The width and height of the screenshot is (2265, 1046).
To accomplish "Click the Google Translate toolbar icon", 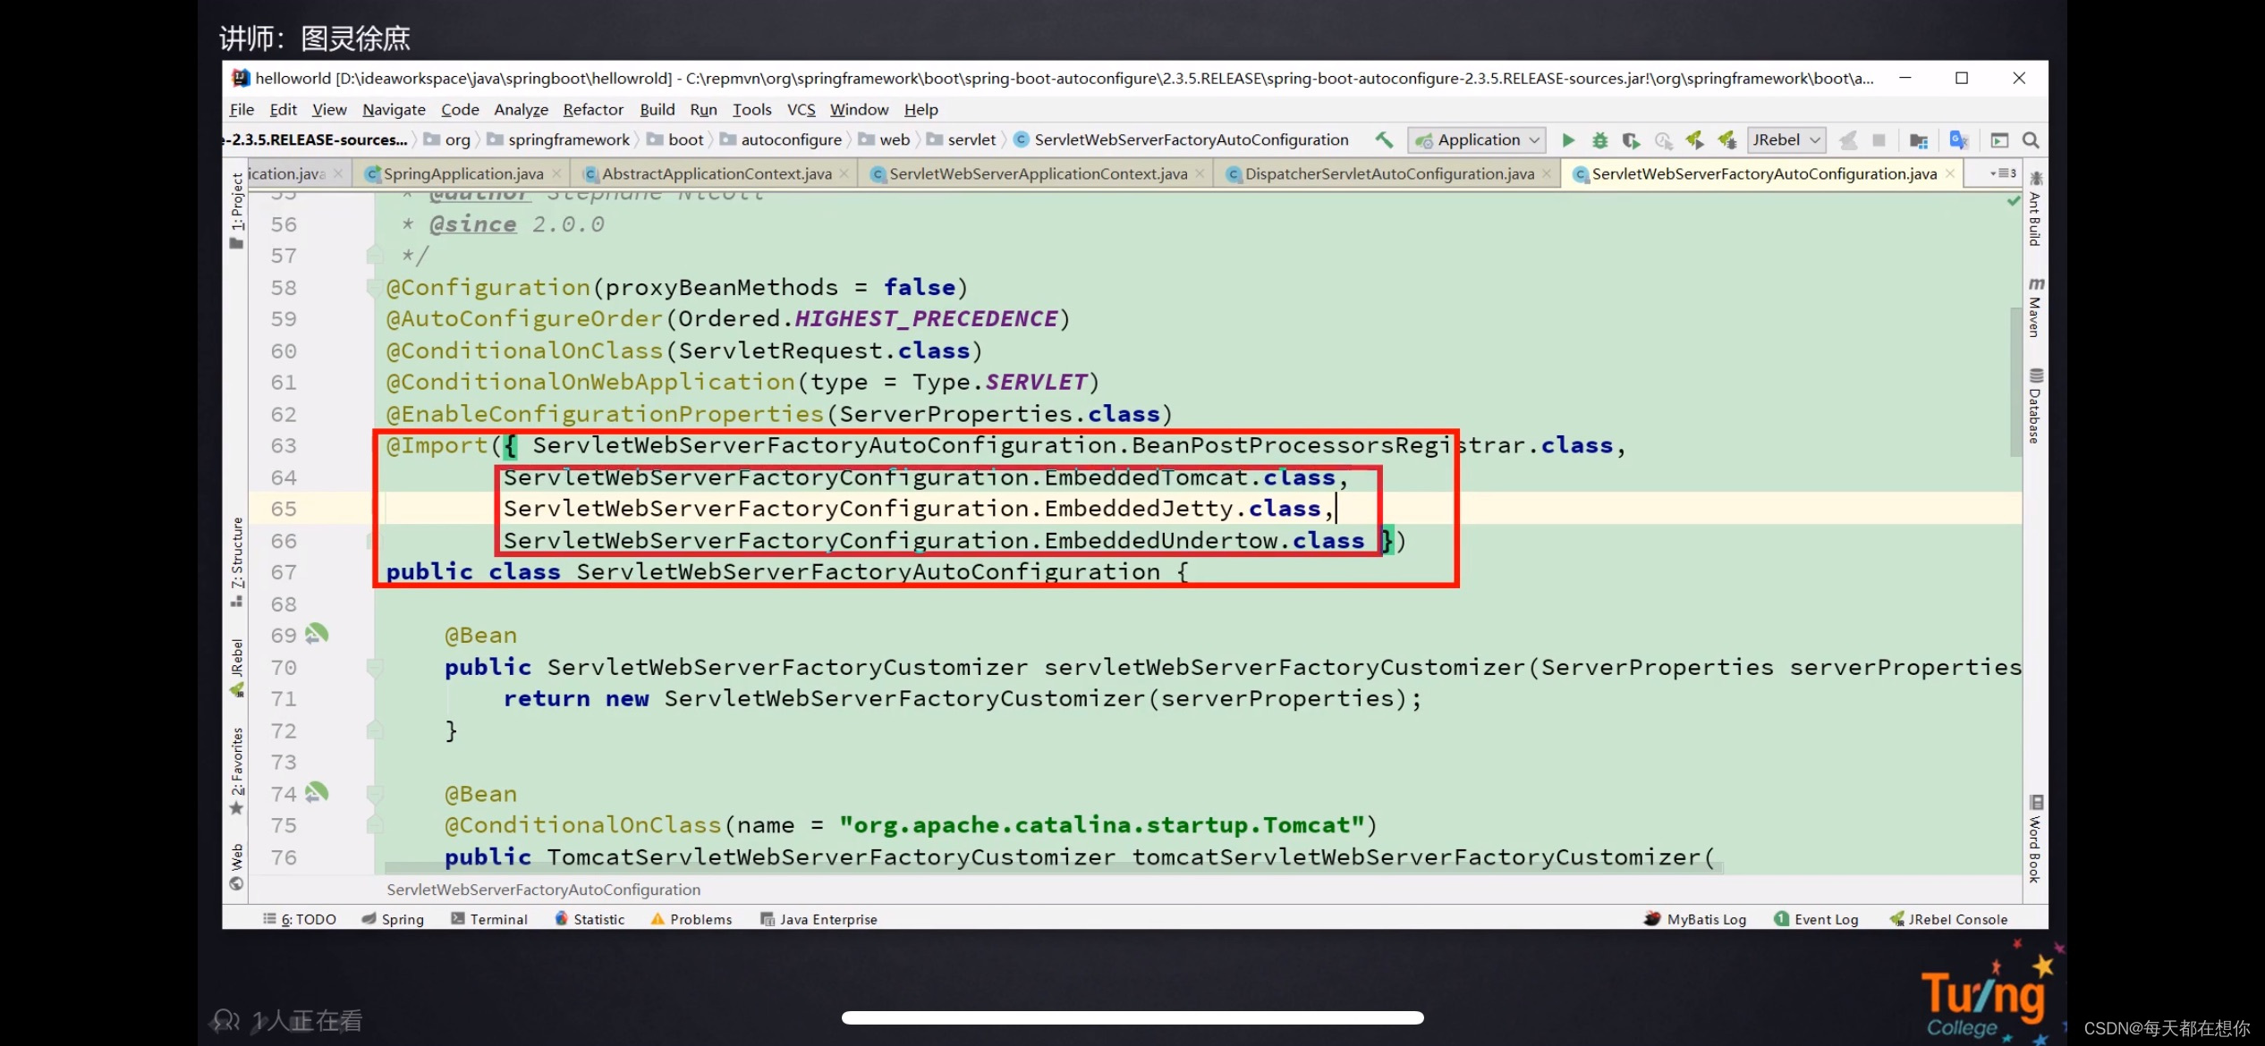I will click(x=1958, y=140).
